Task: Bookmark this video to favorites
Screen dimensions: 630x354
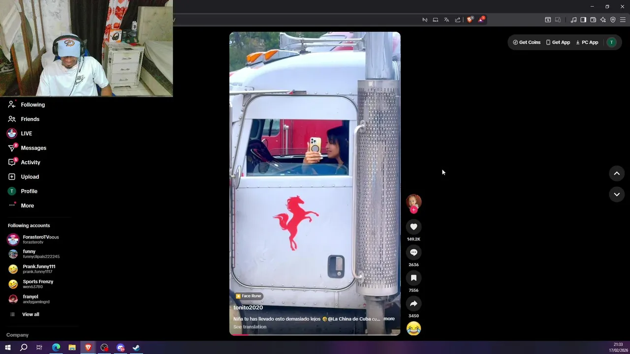Action: [413, 278]
